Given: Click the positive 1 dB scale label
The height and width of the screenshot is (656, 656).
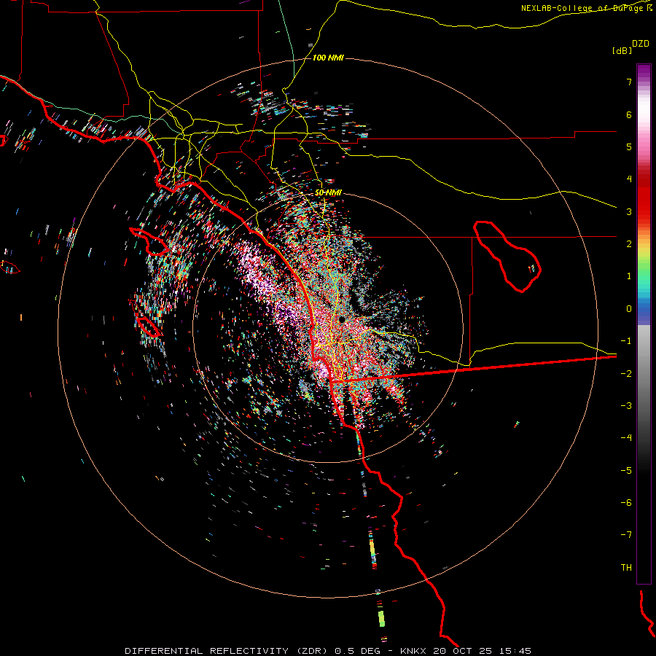Looking at the screenshot, I should click(629, 276).
